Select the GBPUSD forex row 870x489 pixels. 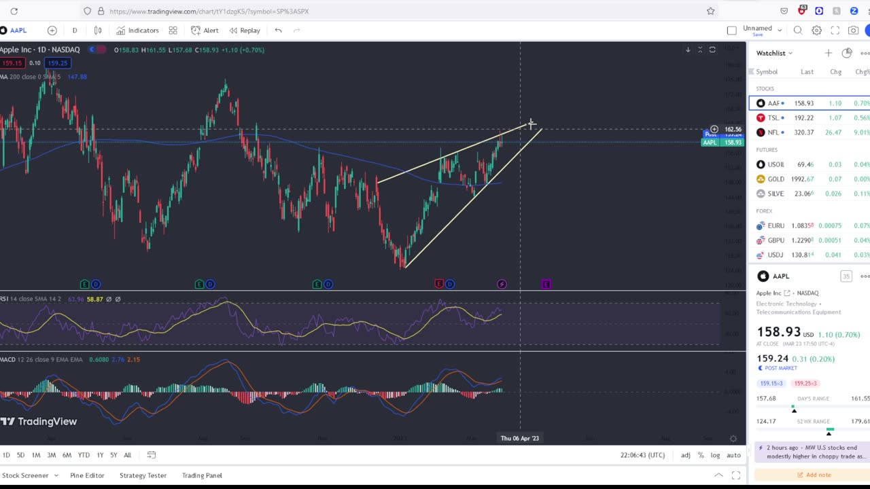coord(810,240)
